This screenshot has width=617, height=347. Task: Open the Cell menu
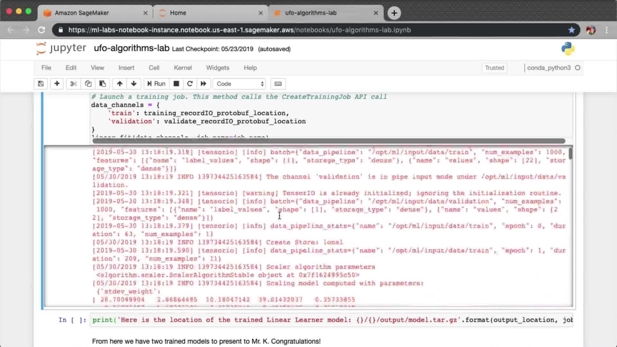click(154, 68)
